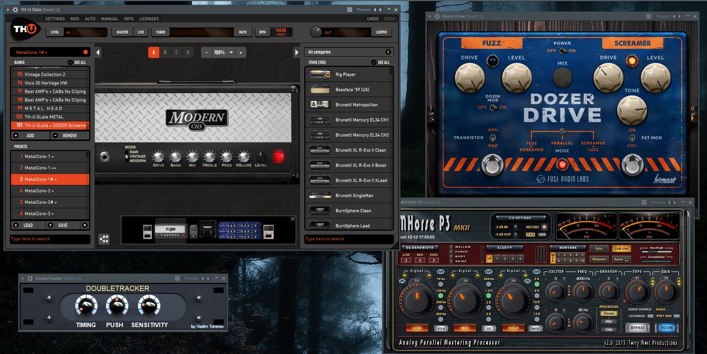This screenshot has width=707, height=354.
Task: Open DoubleTracker window gear options
Action: [x=30, y=278]
